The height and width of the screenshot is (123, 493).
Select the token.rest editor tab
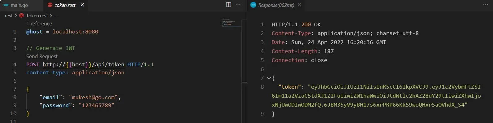click(x=65, y=5)
